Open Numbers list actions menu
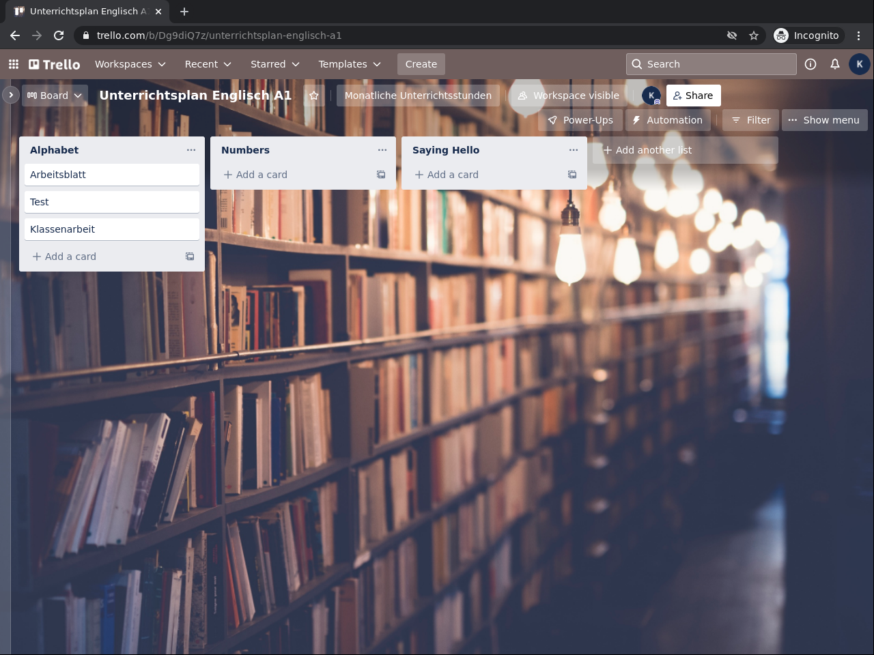This screenshot has width=874, height=655. (x=382, y=150)
